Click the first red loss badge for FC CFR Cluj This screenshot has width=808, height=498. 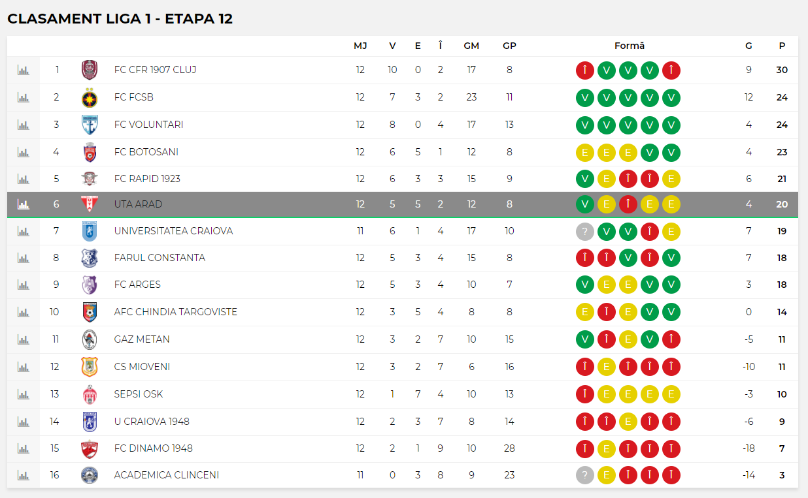[585, 70]
